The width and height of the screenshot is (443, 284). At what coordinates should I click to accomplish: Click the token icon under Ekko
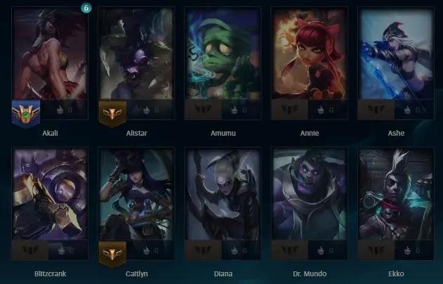tap(407, 250)
